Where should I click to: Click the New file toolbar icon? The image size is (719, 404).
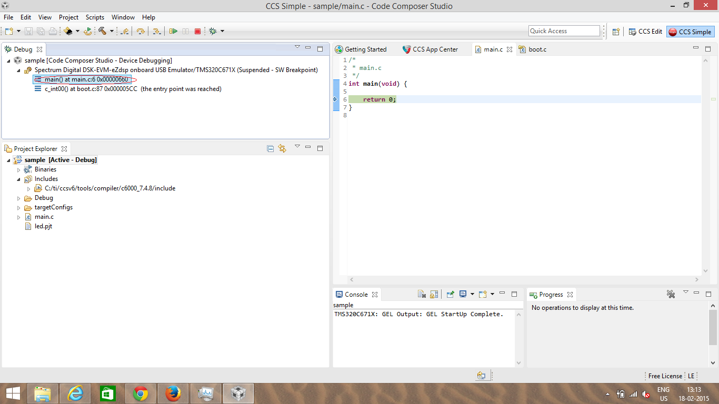click(9, 32)
